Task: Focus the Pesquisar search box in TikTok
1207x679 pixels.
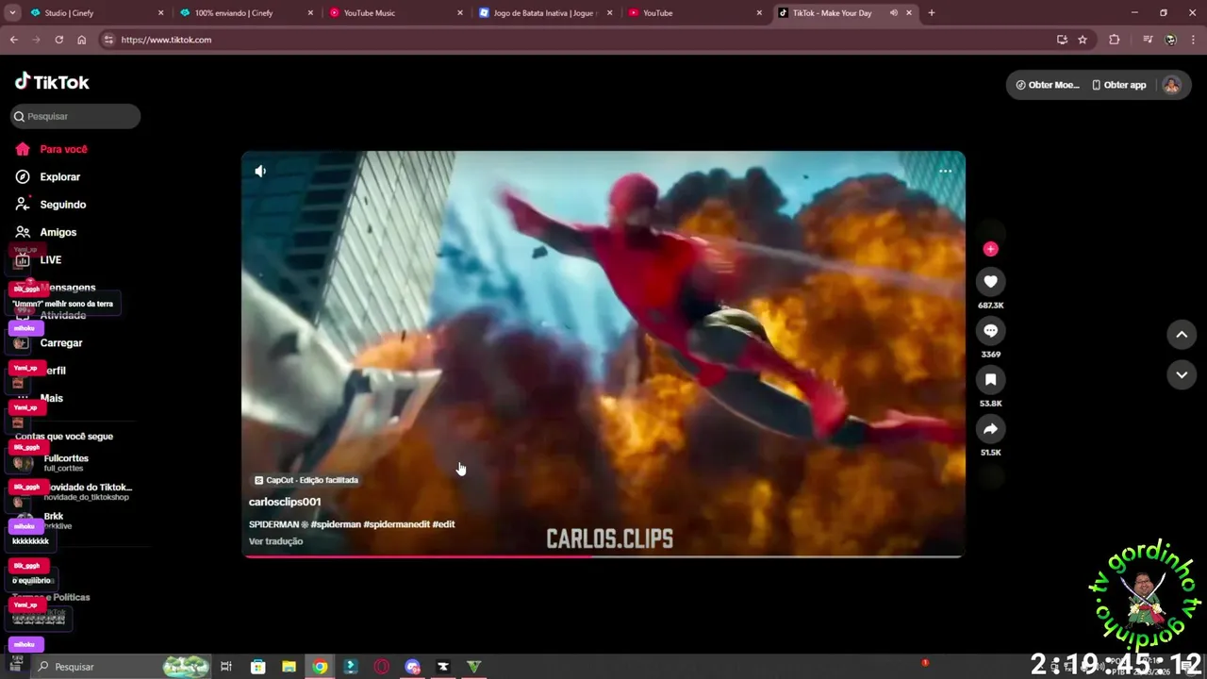Action: (x=75, y=116)
